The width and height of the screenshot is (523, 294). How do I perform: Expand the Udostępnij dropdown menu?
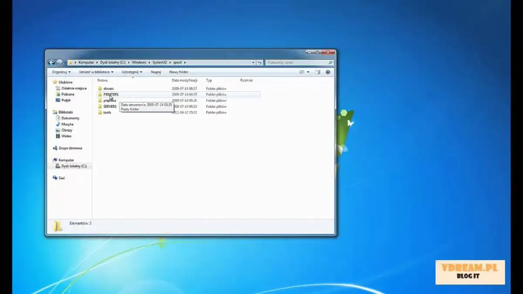click(132, 72)
